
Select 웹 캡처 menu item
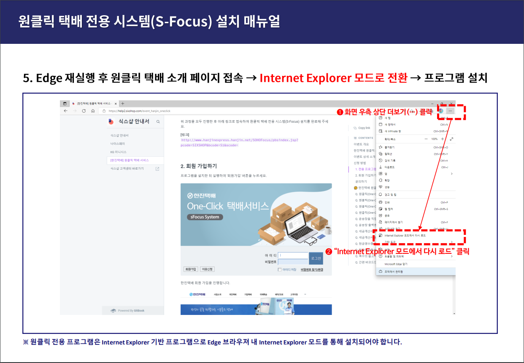coord(416,209)
